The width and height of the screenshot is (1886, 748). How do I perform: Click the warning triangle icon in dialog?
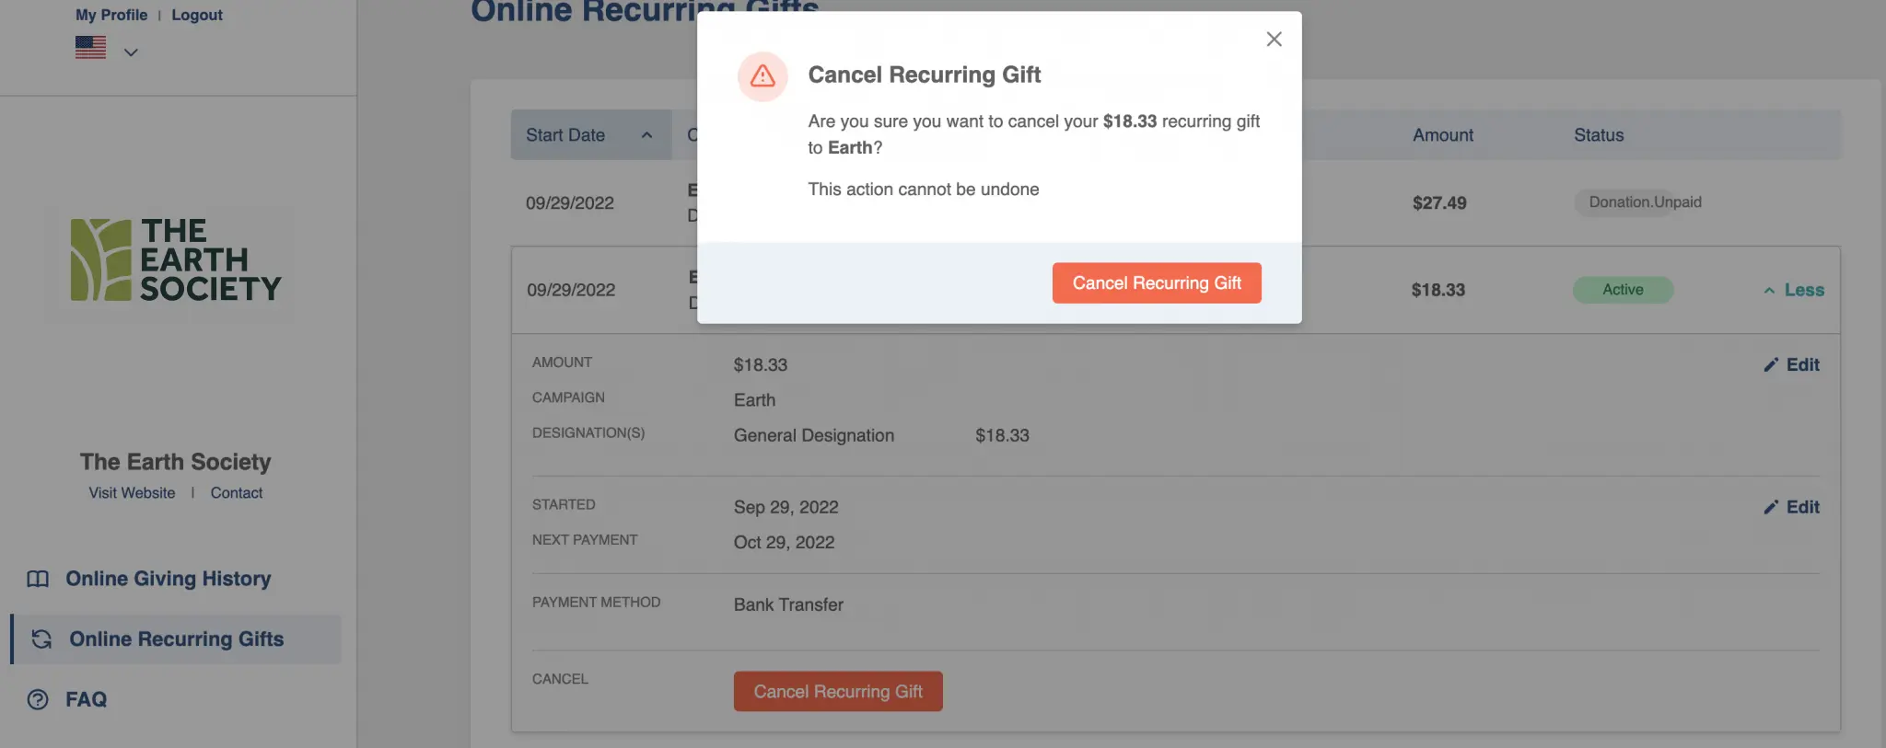pyautogui.click(x=763, y=75)
